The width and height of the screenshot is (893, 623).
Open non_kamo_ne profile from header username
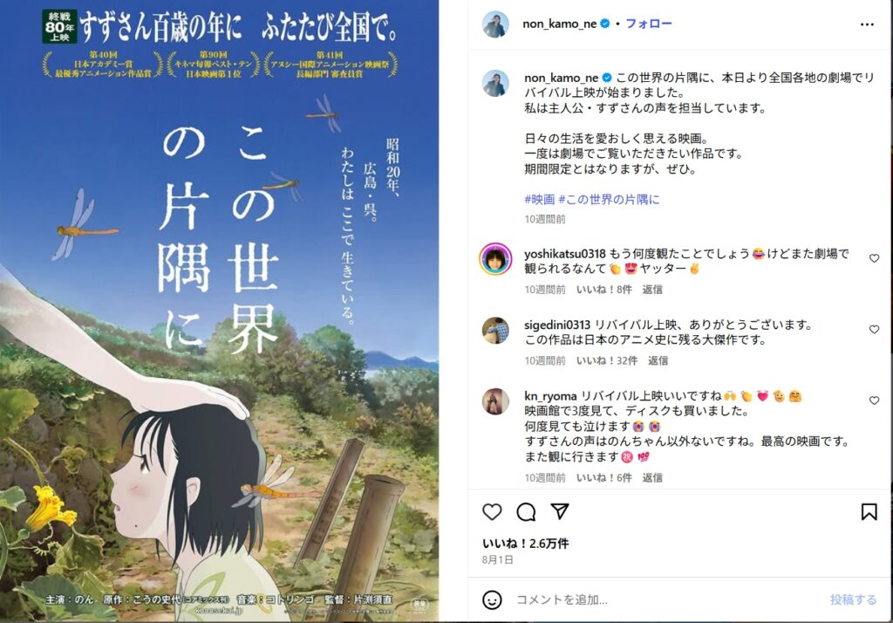click(x=559, y=24)
